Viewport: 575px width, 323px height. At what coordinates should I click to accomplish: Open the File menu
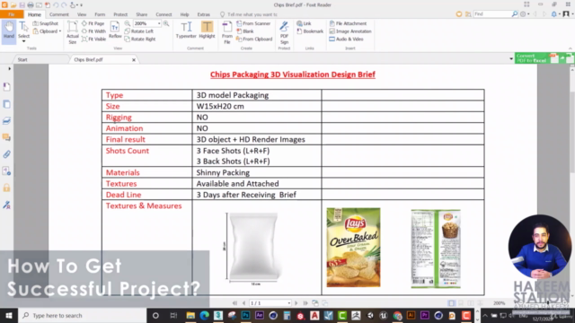pos(12,14)
